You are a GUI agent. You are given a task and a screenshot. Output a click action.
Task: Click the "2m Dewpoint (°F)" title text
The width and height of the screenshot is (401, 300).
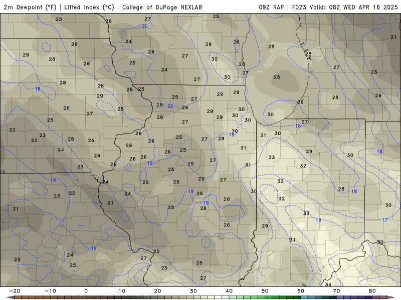click(x=30, y=7)
